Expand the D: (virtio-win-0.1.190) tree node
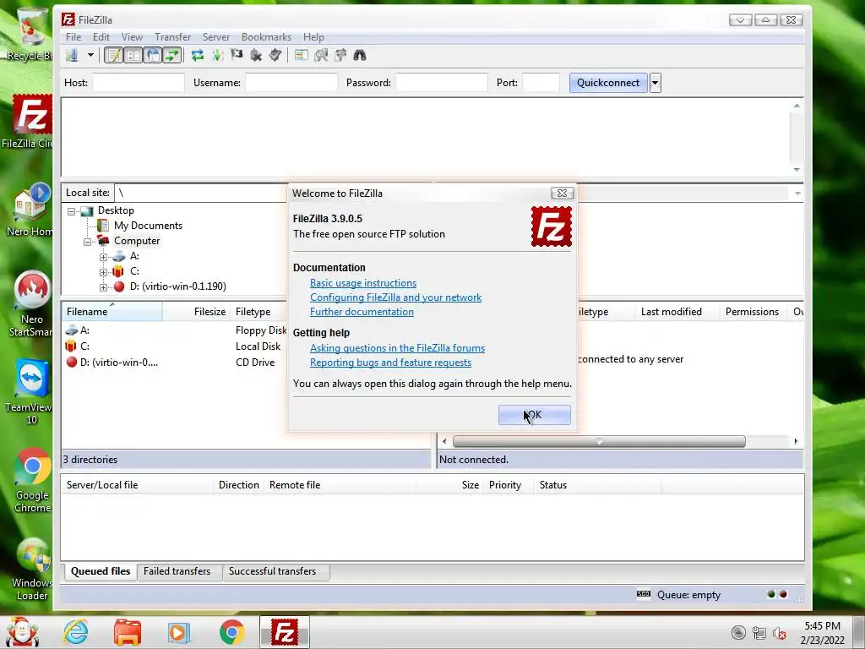The image size is (865, 649). tap(103, 287)
